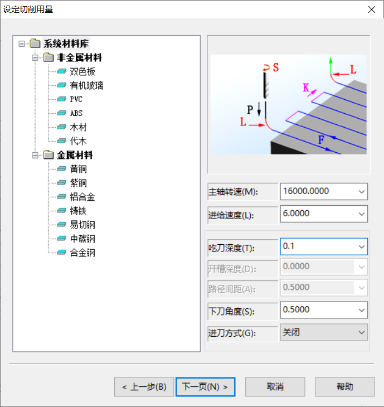Choose 代木 from non-metal materials
Screen dimensions: 384x407
[x=78, y=141]
